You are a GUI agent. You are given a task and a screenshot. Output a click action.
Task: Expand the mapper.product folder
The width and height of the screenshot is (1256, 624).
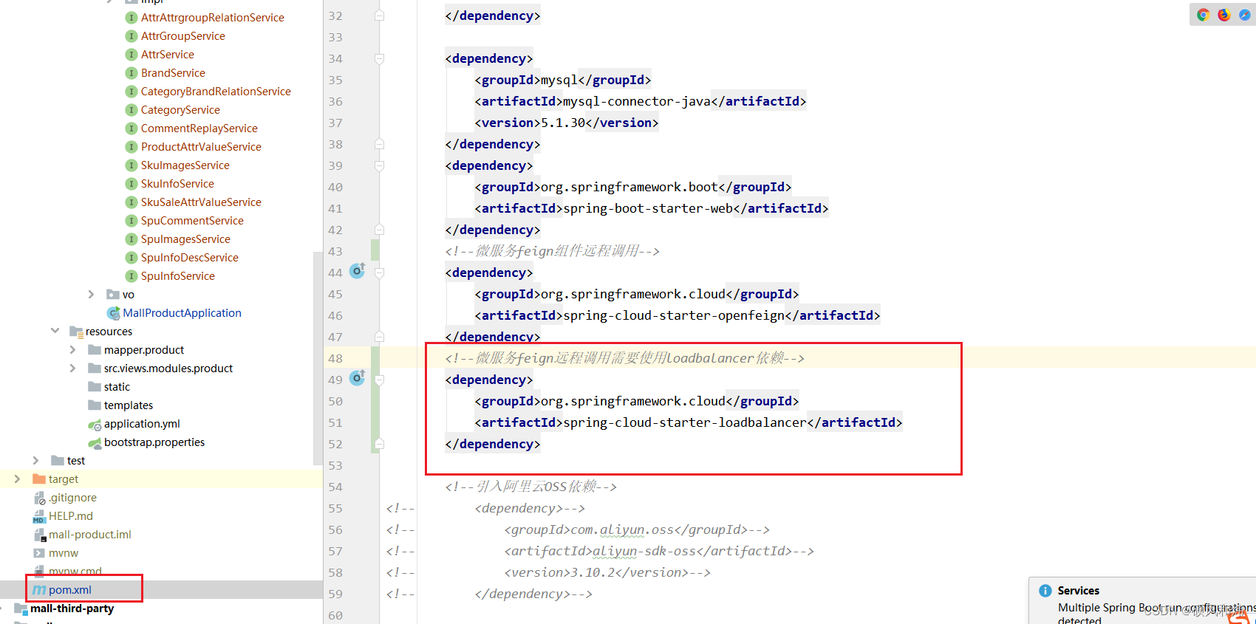coord(72,350)
